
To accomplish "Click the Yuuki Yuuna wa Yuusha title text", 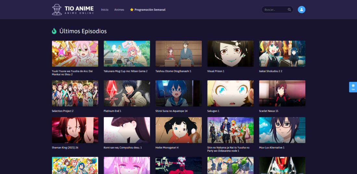I will click(x=72, y=73).
